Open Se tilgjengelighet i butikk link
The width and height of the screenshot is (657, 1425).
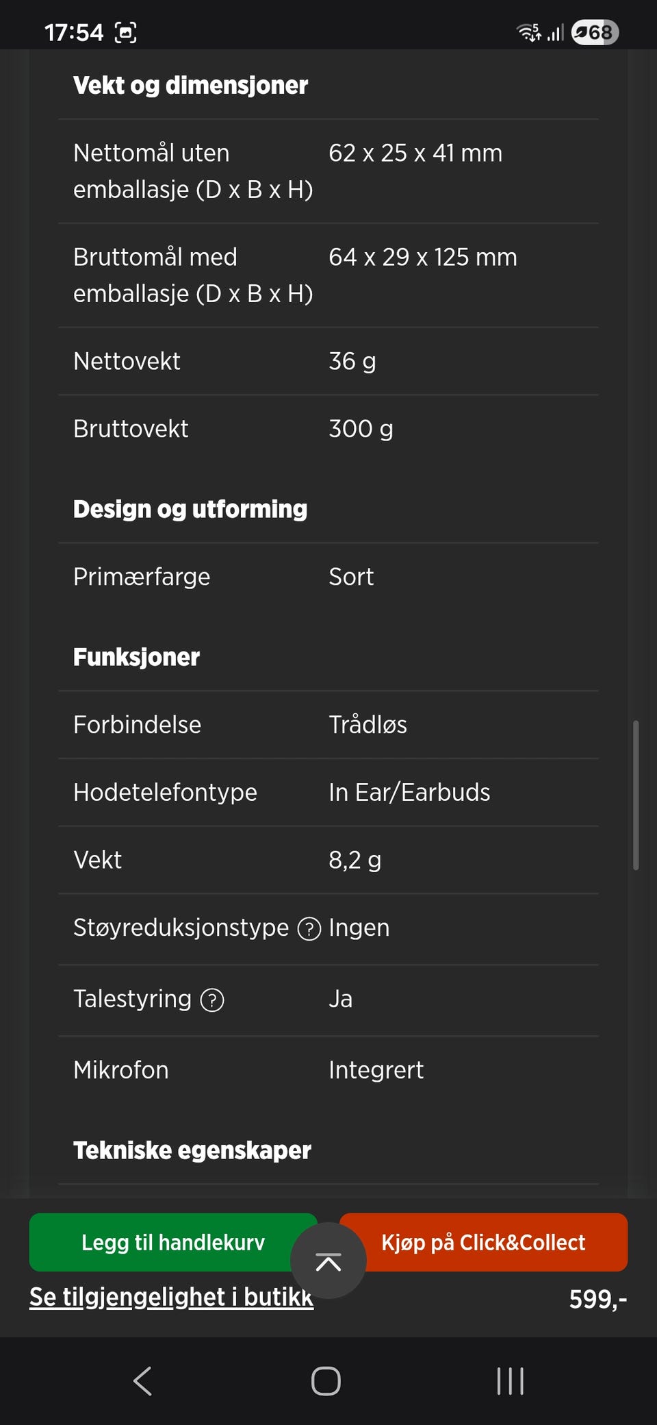point(171,1297)
